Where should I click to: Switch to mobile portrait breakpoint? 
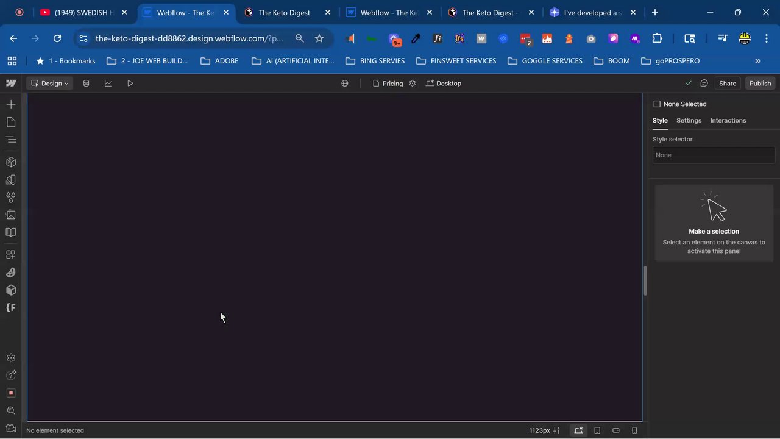point(634,430)
